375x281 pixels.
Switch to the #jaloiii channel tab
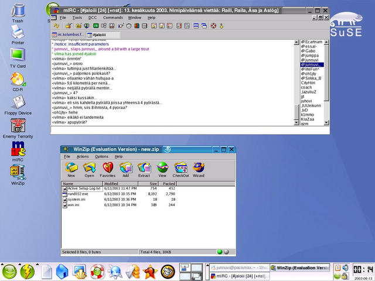(x=103, y=35)
